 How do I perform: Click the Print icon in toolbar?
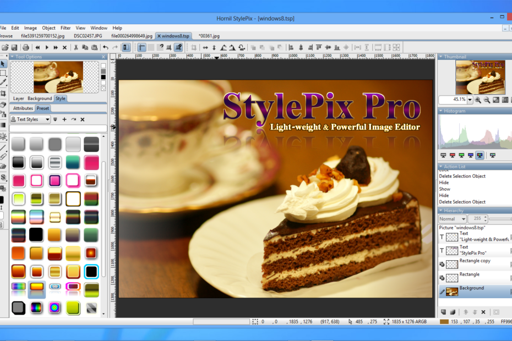tap(25, 48)
